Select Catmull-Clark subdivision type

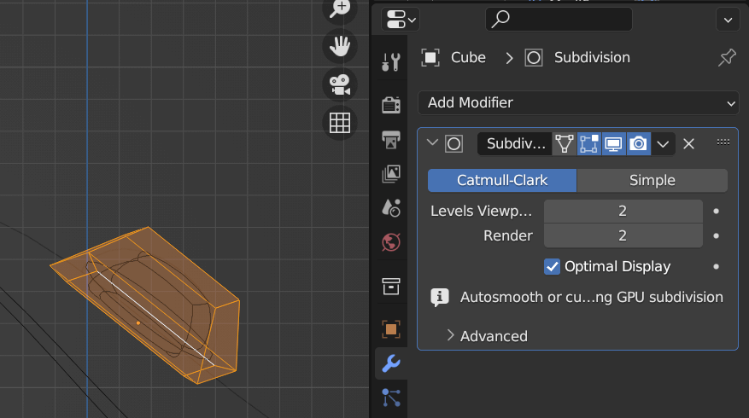[502, 180]
